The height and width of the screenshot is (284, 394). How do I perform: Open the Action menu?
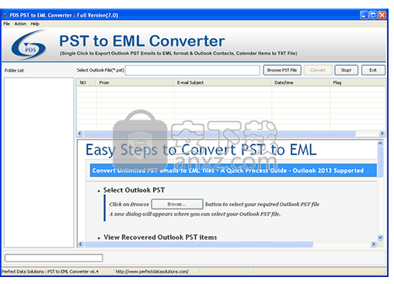[x=20, y=24]
